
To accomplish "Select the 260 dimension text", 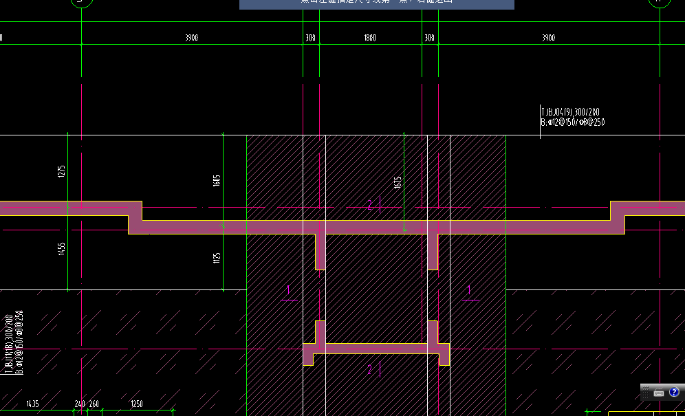I will 94,404.
